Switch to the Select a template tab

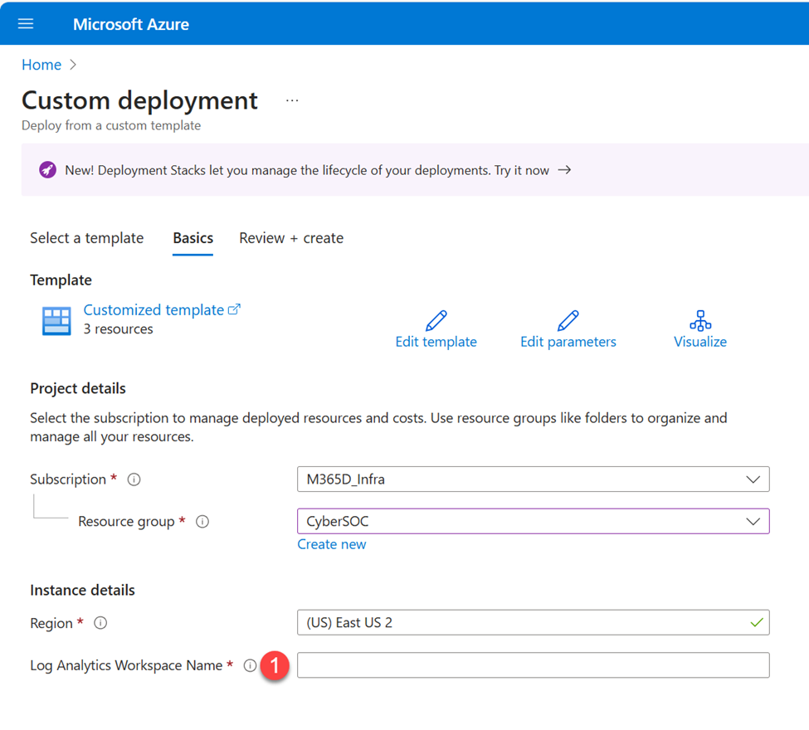86,238
